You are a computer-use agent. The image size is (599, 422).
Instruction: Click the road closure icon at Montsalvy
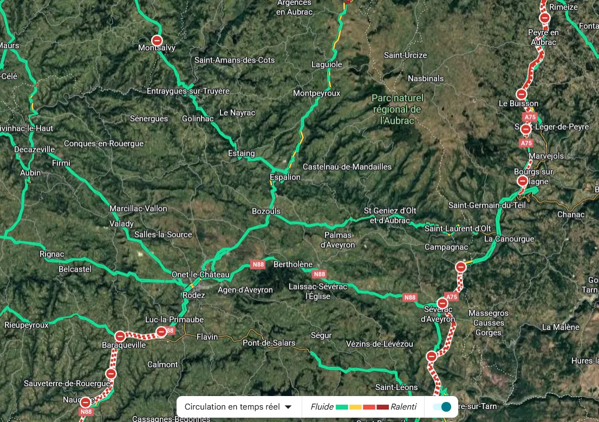[157, 41]
